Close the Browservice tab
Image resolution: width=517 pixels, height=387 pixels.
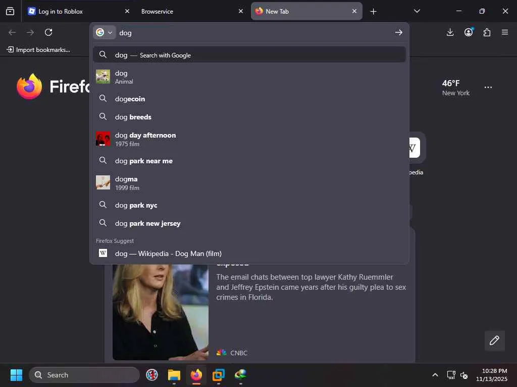click(x=241, y=11)
